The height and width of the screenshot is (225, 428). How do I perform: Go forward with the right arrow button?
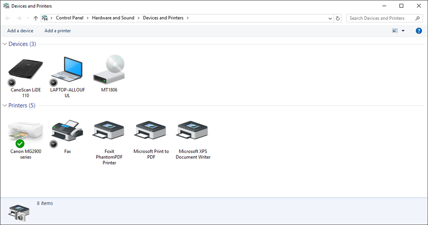[19, 18]
